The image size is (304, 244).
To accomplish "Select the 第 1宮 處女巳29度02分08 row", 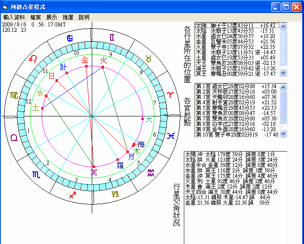I will pyautogui.click(x=237, y=86).
